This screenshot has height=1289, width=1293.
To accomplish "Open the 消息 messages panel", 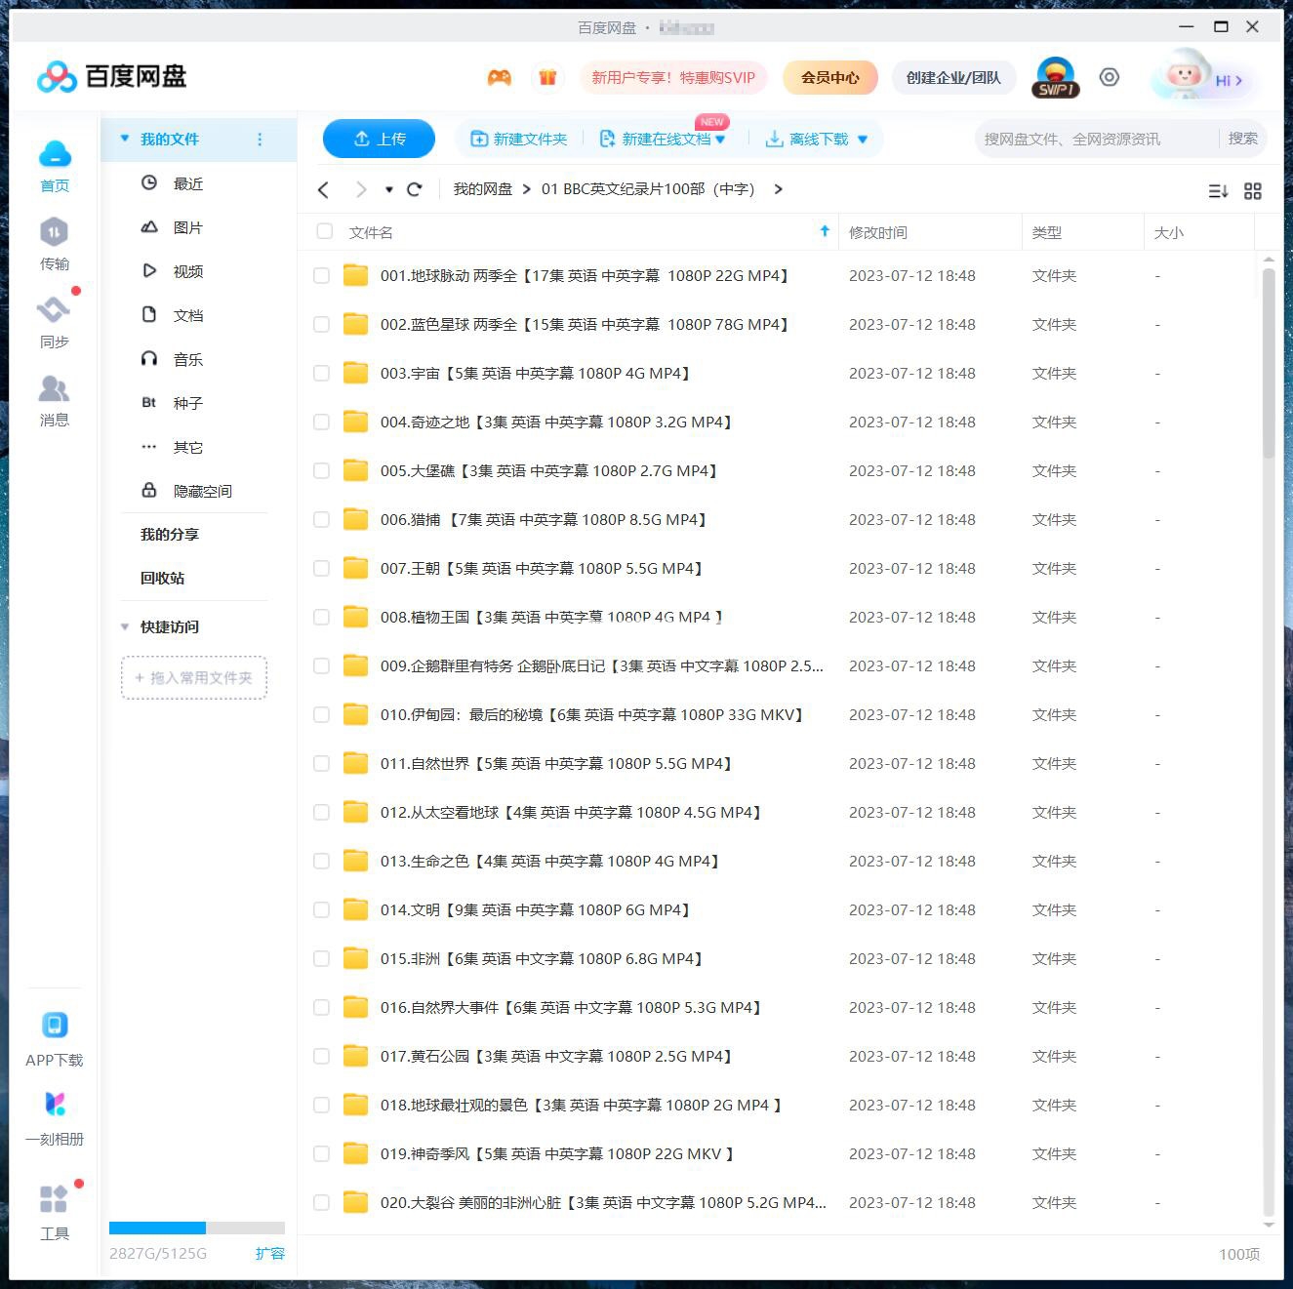I will 54,400.
